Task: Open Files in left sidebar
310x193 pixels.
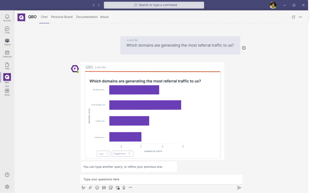Action: (7, 66)
